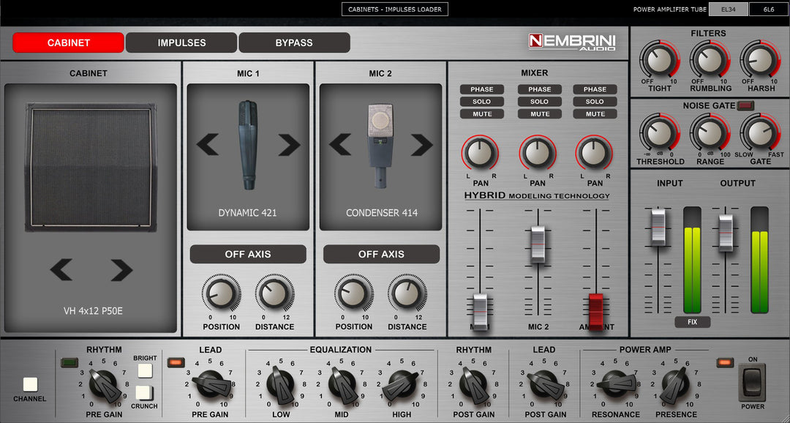
Task: Select the 6L6 power amplifier tube
Action: click(768, 9)
